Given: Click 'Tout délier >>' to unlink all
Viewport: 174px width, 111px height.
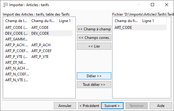Looking at the screenshot, I should tap(94, 85).
